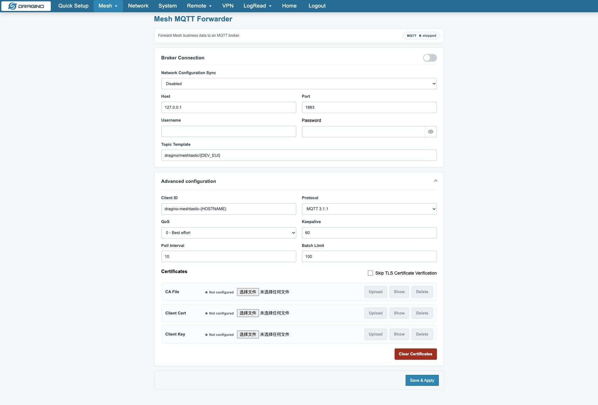Screen dimensions: 598x405
Task: Open the Mesh menu
Action: point(108,6)
